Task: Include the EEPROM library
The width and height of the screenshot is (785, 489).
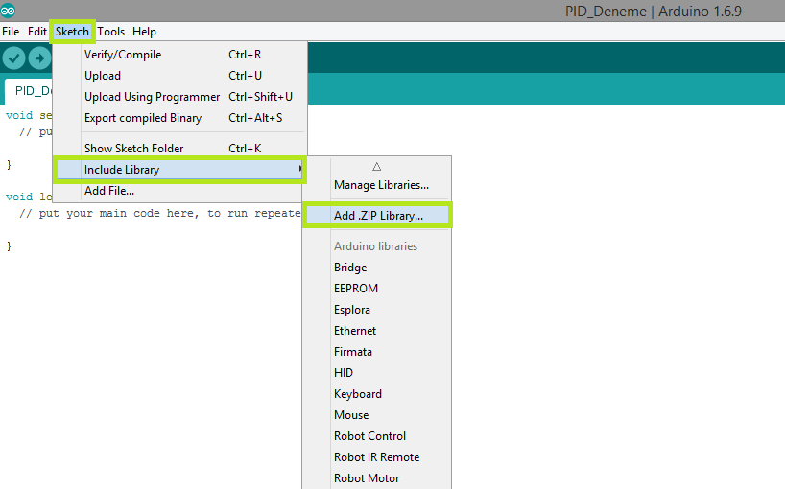Action: point(377,289)
